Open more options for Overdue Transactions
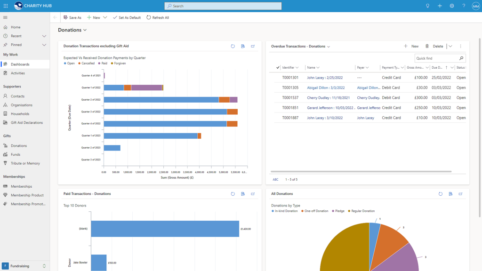 click(x=460, y=46)
